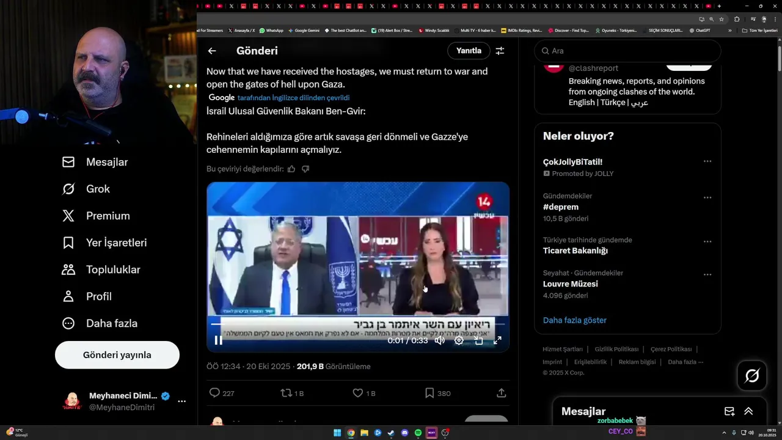Share the post with the upload icon
782x440 pixels.
(x=501, y=393)
